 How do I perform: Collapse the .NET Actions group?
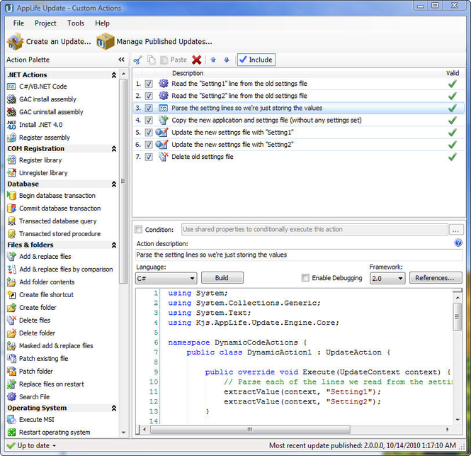click(x=114, y=75)
